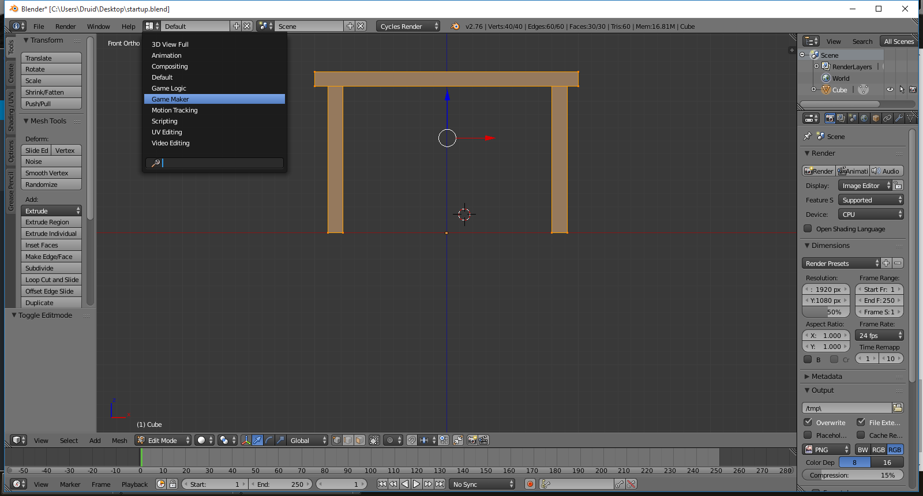Screen dimensions: 923x496
Task: Disable the File Extensions checkbox
Action: (861, 422)
